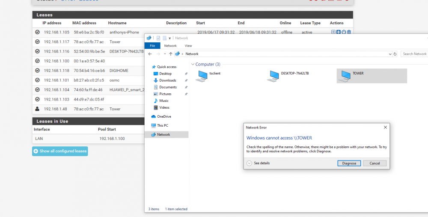
Task: Open Desktop in navigation pane
Action: 163,74
